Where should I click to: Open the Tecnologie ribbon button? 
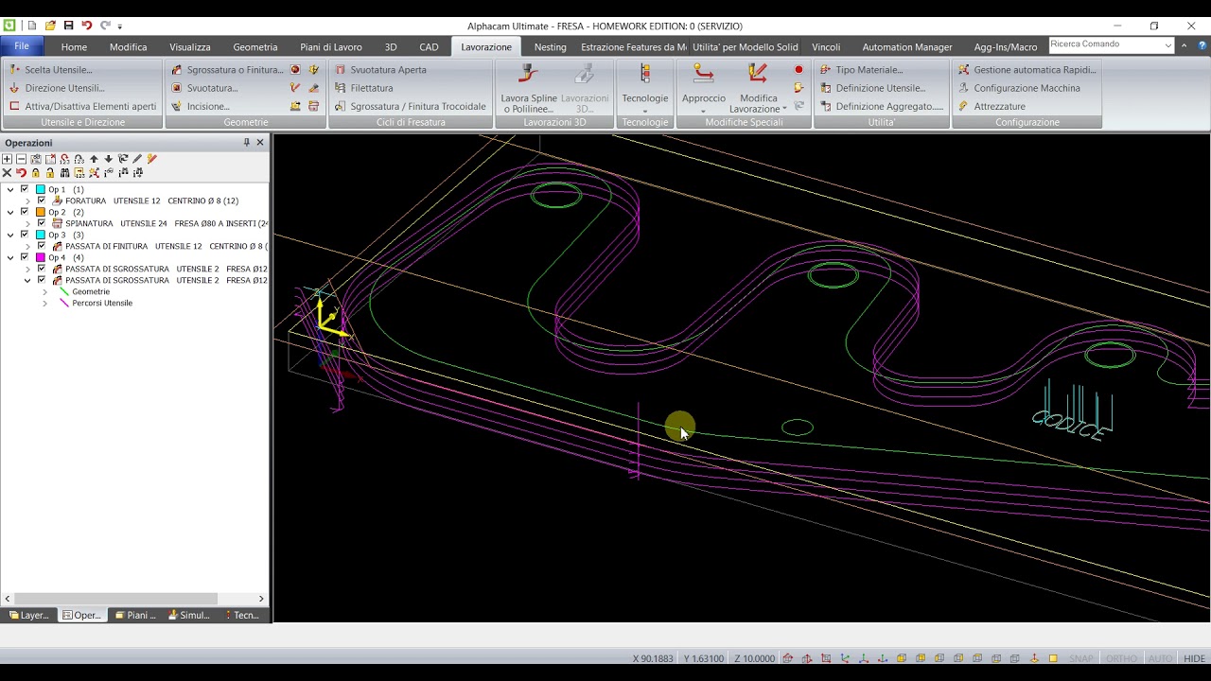644,88
